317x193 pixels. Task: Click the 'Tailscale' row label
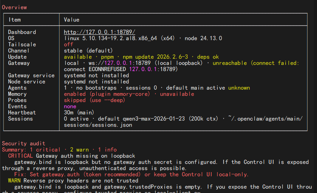[x=22, y=44]
